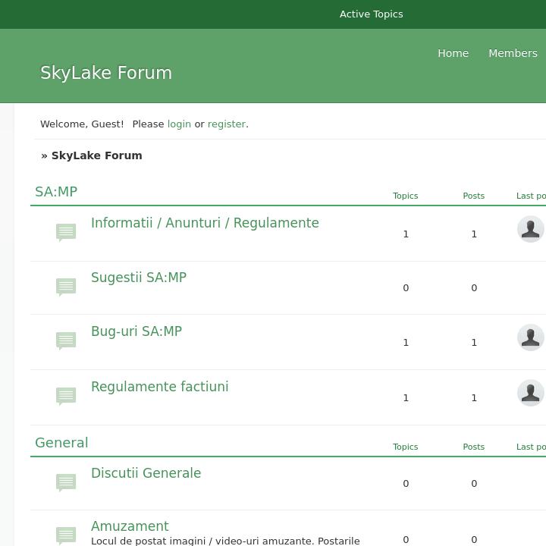Click the Regulamente factiuni board icon
The image size is (546, 546).
(66, 396)
